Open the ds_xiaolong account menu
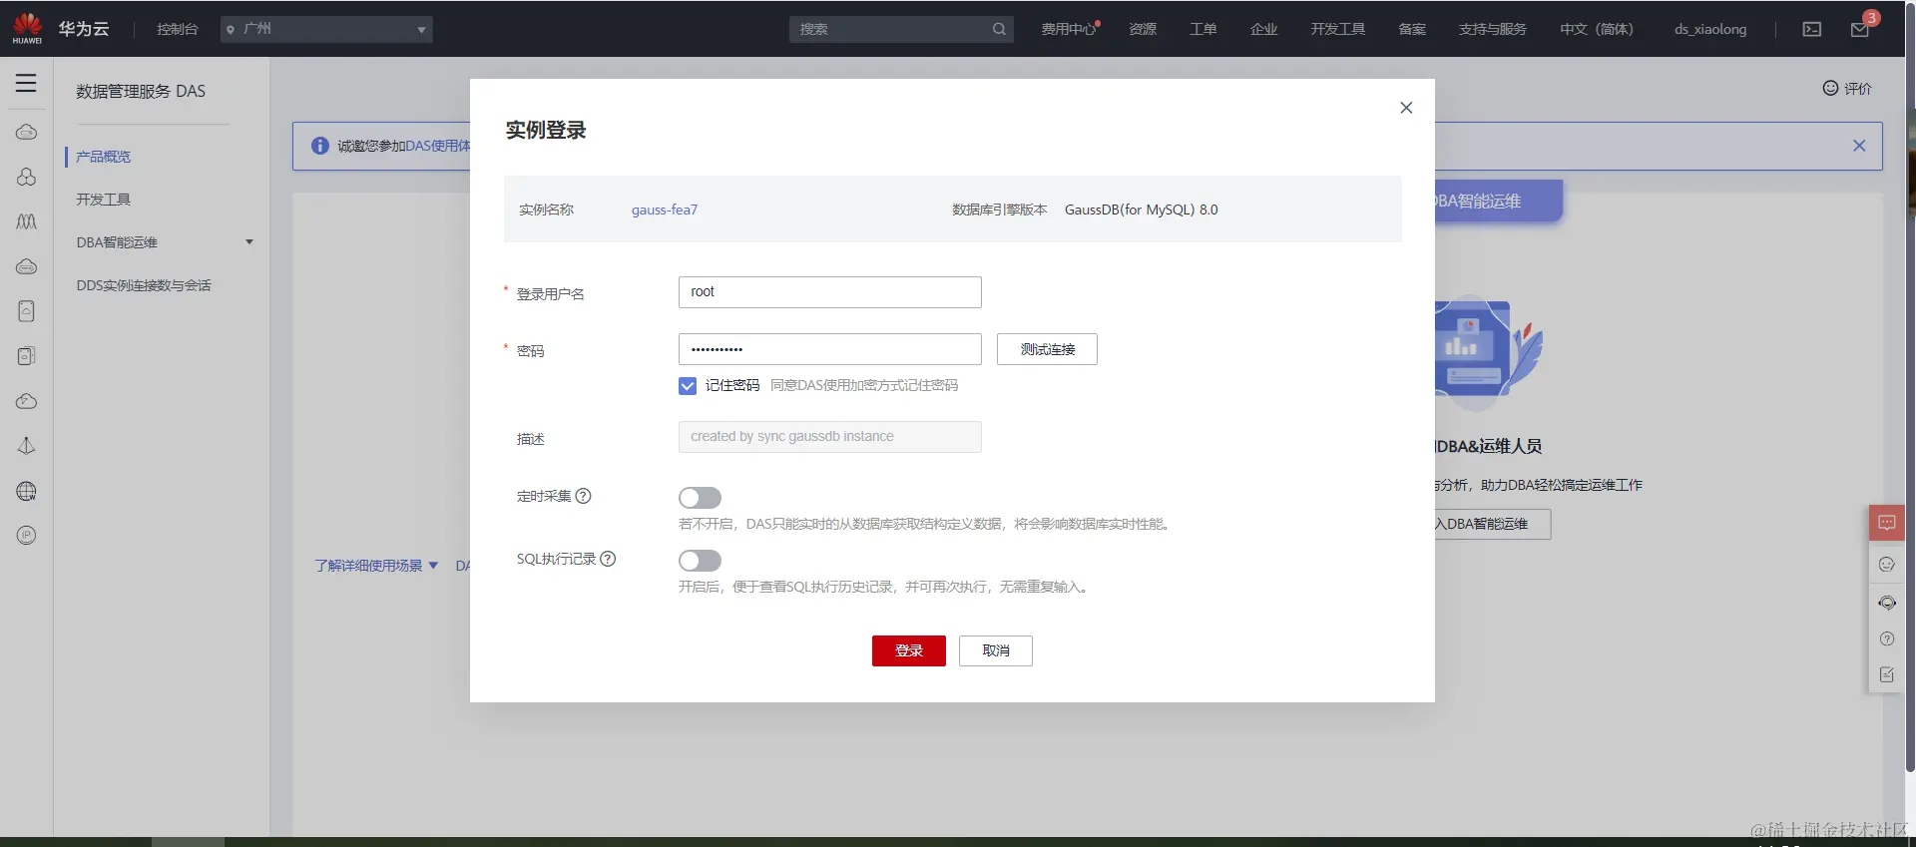1916x847 pixels. (1710, 29)
